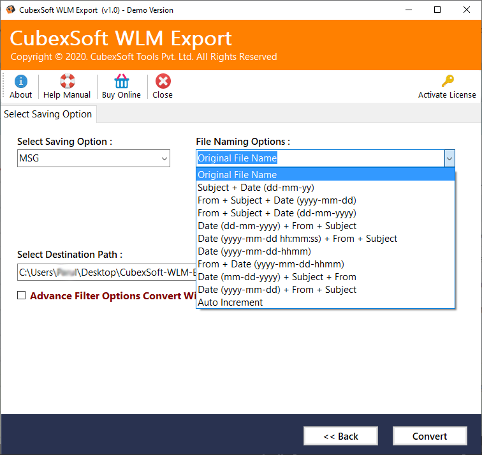Maximize the application window

tap(437, 10)
